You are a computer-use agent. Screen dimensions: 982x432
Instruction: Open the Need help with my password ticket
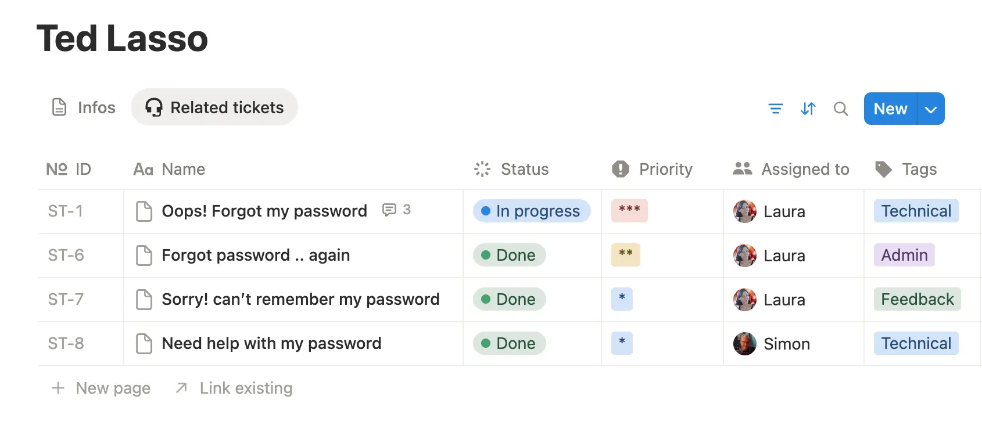(271, 344)
